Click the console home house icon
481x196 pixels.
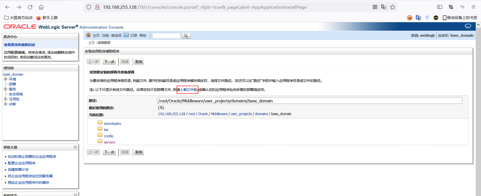pos(88,35)
